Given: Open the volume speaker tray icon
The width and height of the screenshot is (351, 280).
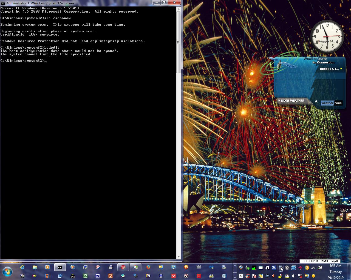Looking at the screenshot, I should click(294, 276).
